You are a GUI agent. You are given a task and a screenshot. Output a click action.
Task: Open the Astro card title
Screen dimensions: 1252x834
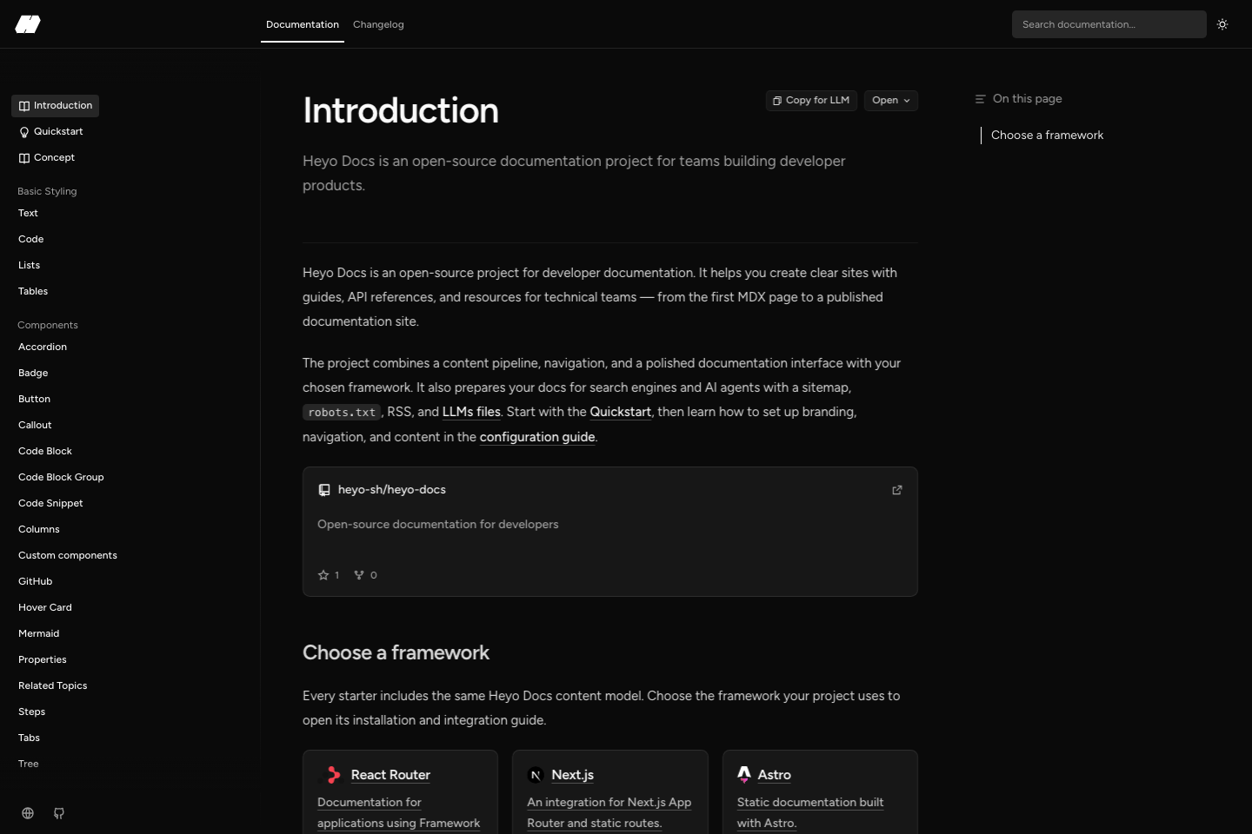click(x=774, y=775)
